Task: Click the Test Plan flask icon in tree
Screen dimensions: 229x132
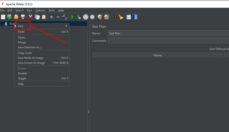Action: tap(6, 24)
